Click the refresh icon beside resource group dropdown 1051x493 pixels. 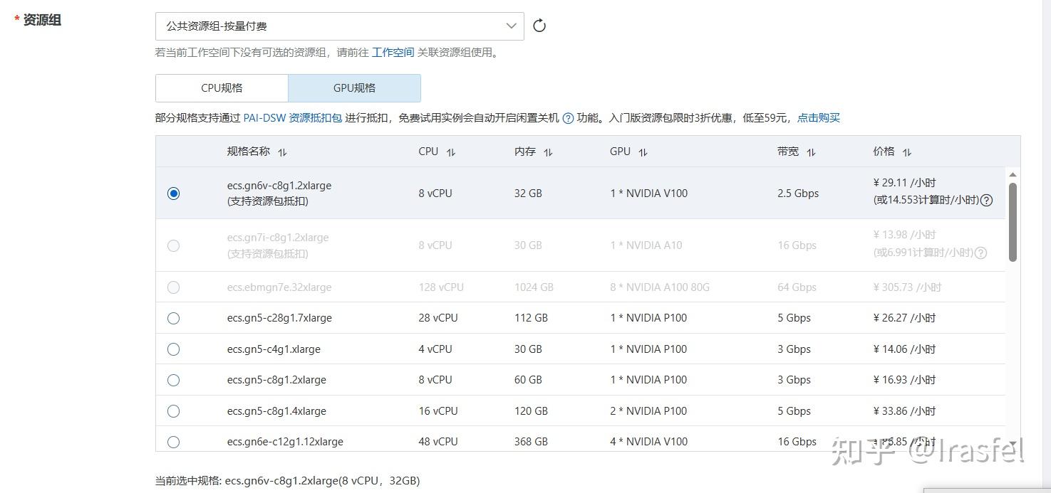[539, 26]
